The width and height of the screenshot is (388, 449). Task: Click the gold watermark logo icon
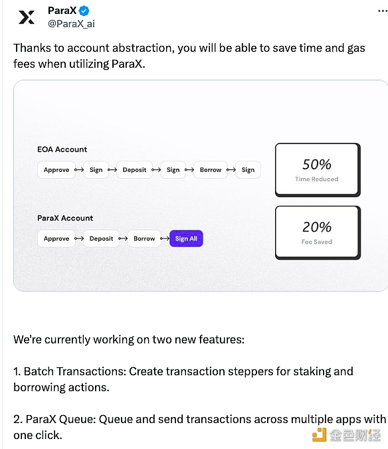point(319,435)
